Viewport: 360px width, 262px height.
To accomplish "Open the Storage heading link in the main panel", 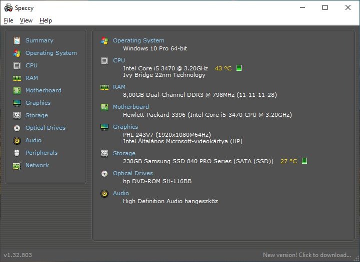I will pos(124,153).
